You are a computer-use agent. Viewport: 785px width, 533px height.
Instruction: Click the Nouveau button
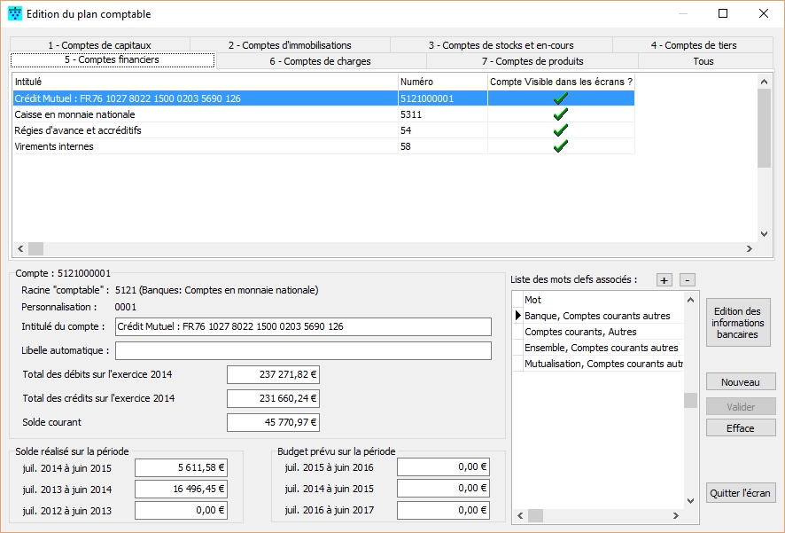pyautogui.click(x=740, y=382)
